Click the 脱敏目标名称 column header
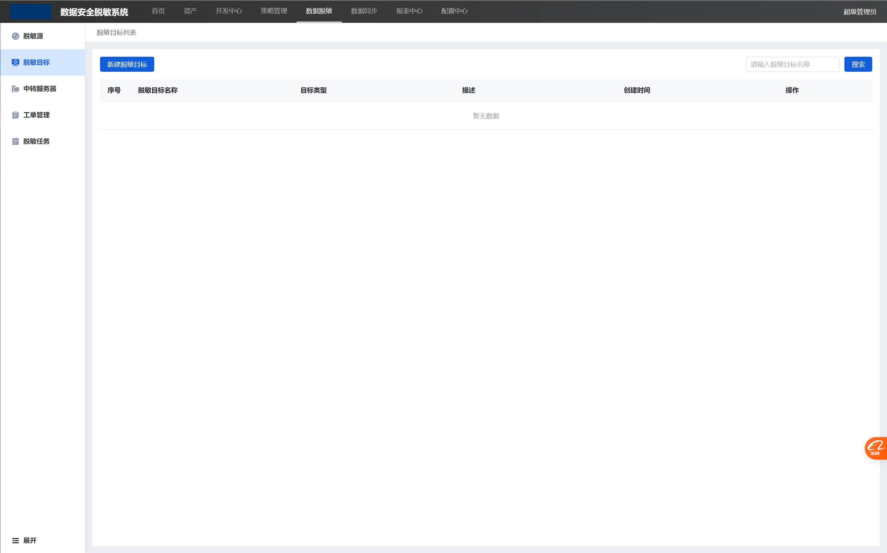887x553 pixels. [x=158, y=90]
